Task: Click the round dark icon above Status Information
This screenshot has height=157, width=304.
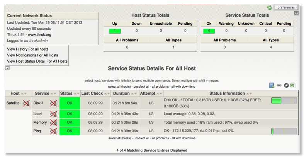Action: pyautogui.click(x=286, y=85)
